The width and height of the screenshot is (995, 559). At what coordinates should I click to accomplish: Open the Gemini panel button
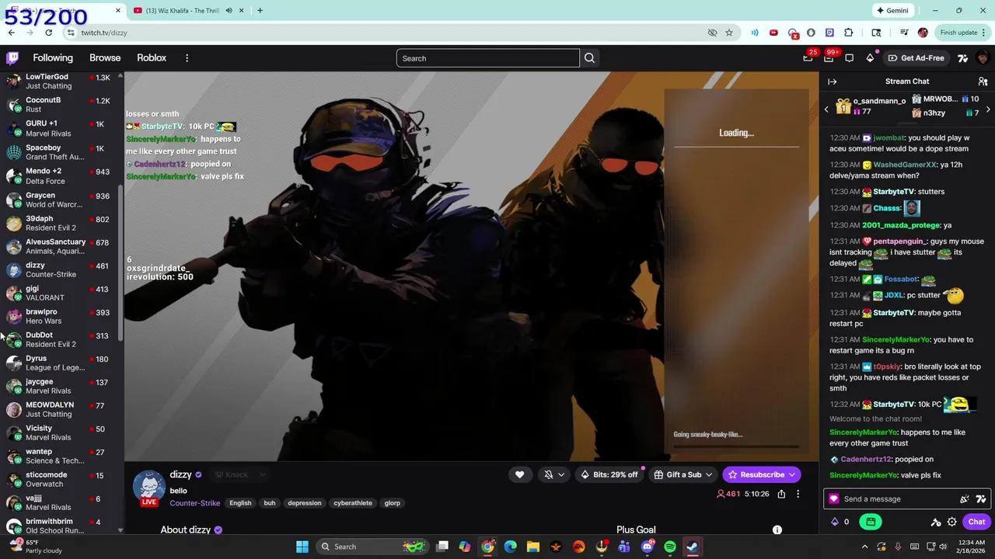pos(892,11)
